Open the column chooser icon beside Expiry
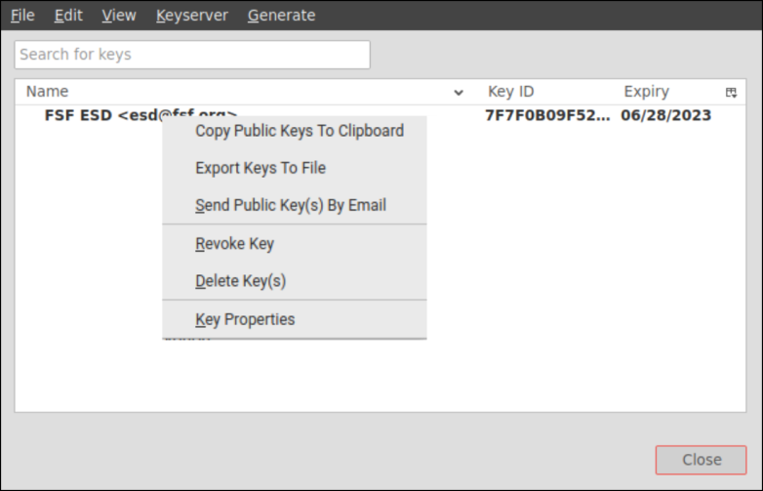 tap(731, 92)
